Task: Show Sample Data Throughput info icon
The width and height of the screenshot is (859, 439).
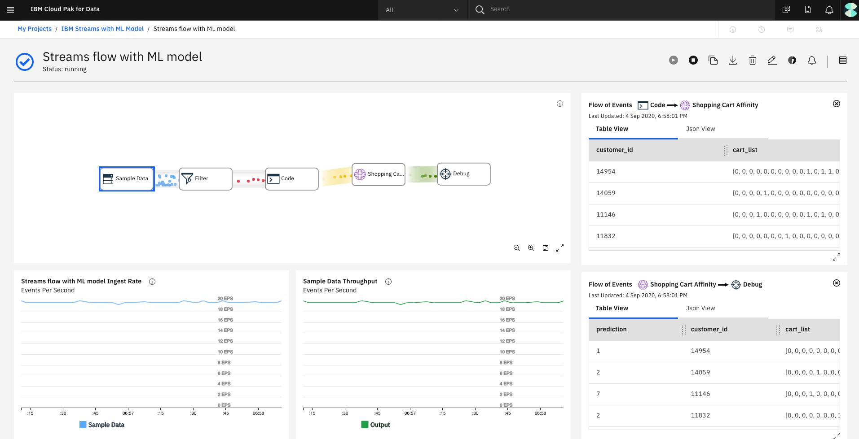Action: [388, 282]
